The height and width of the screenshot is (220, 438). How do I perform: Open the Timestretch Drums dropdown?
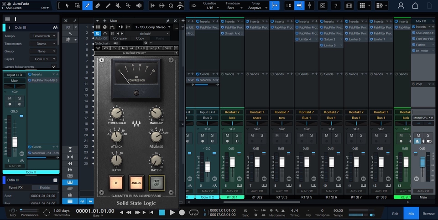43,44
